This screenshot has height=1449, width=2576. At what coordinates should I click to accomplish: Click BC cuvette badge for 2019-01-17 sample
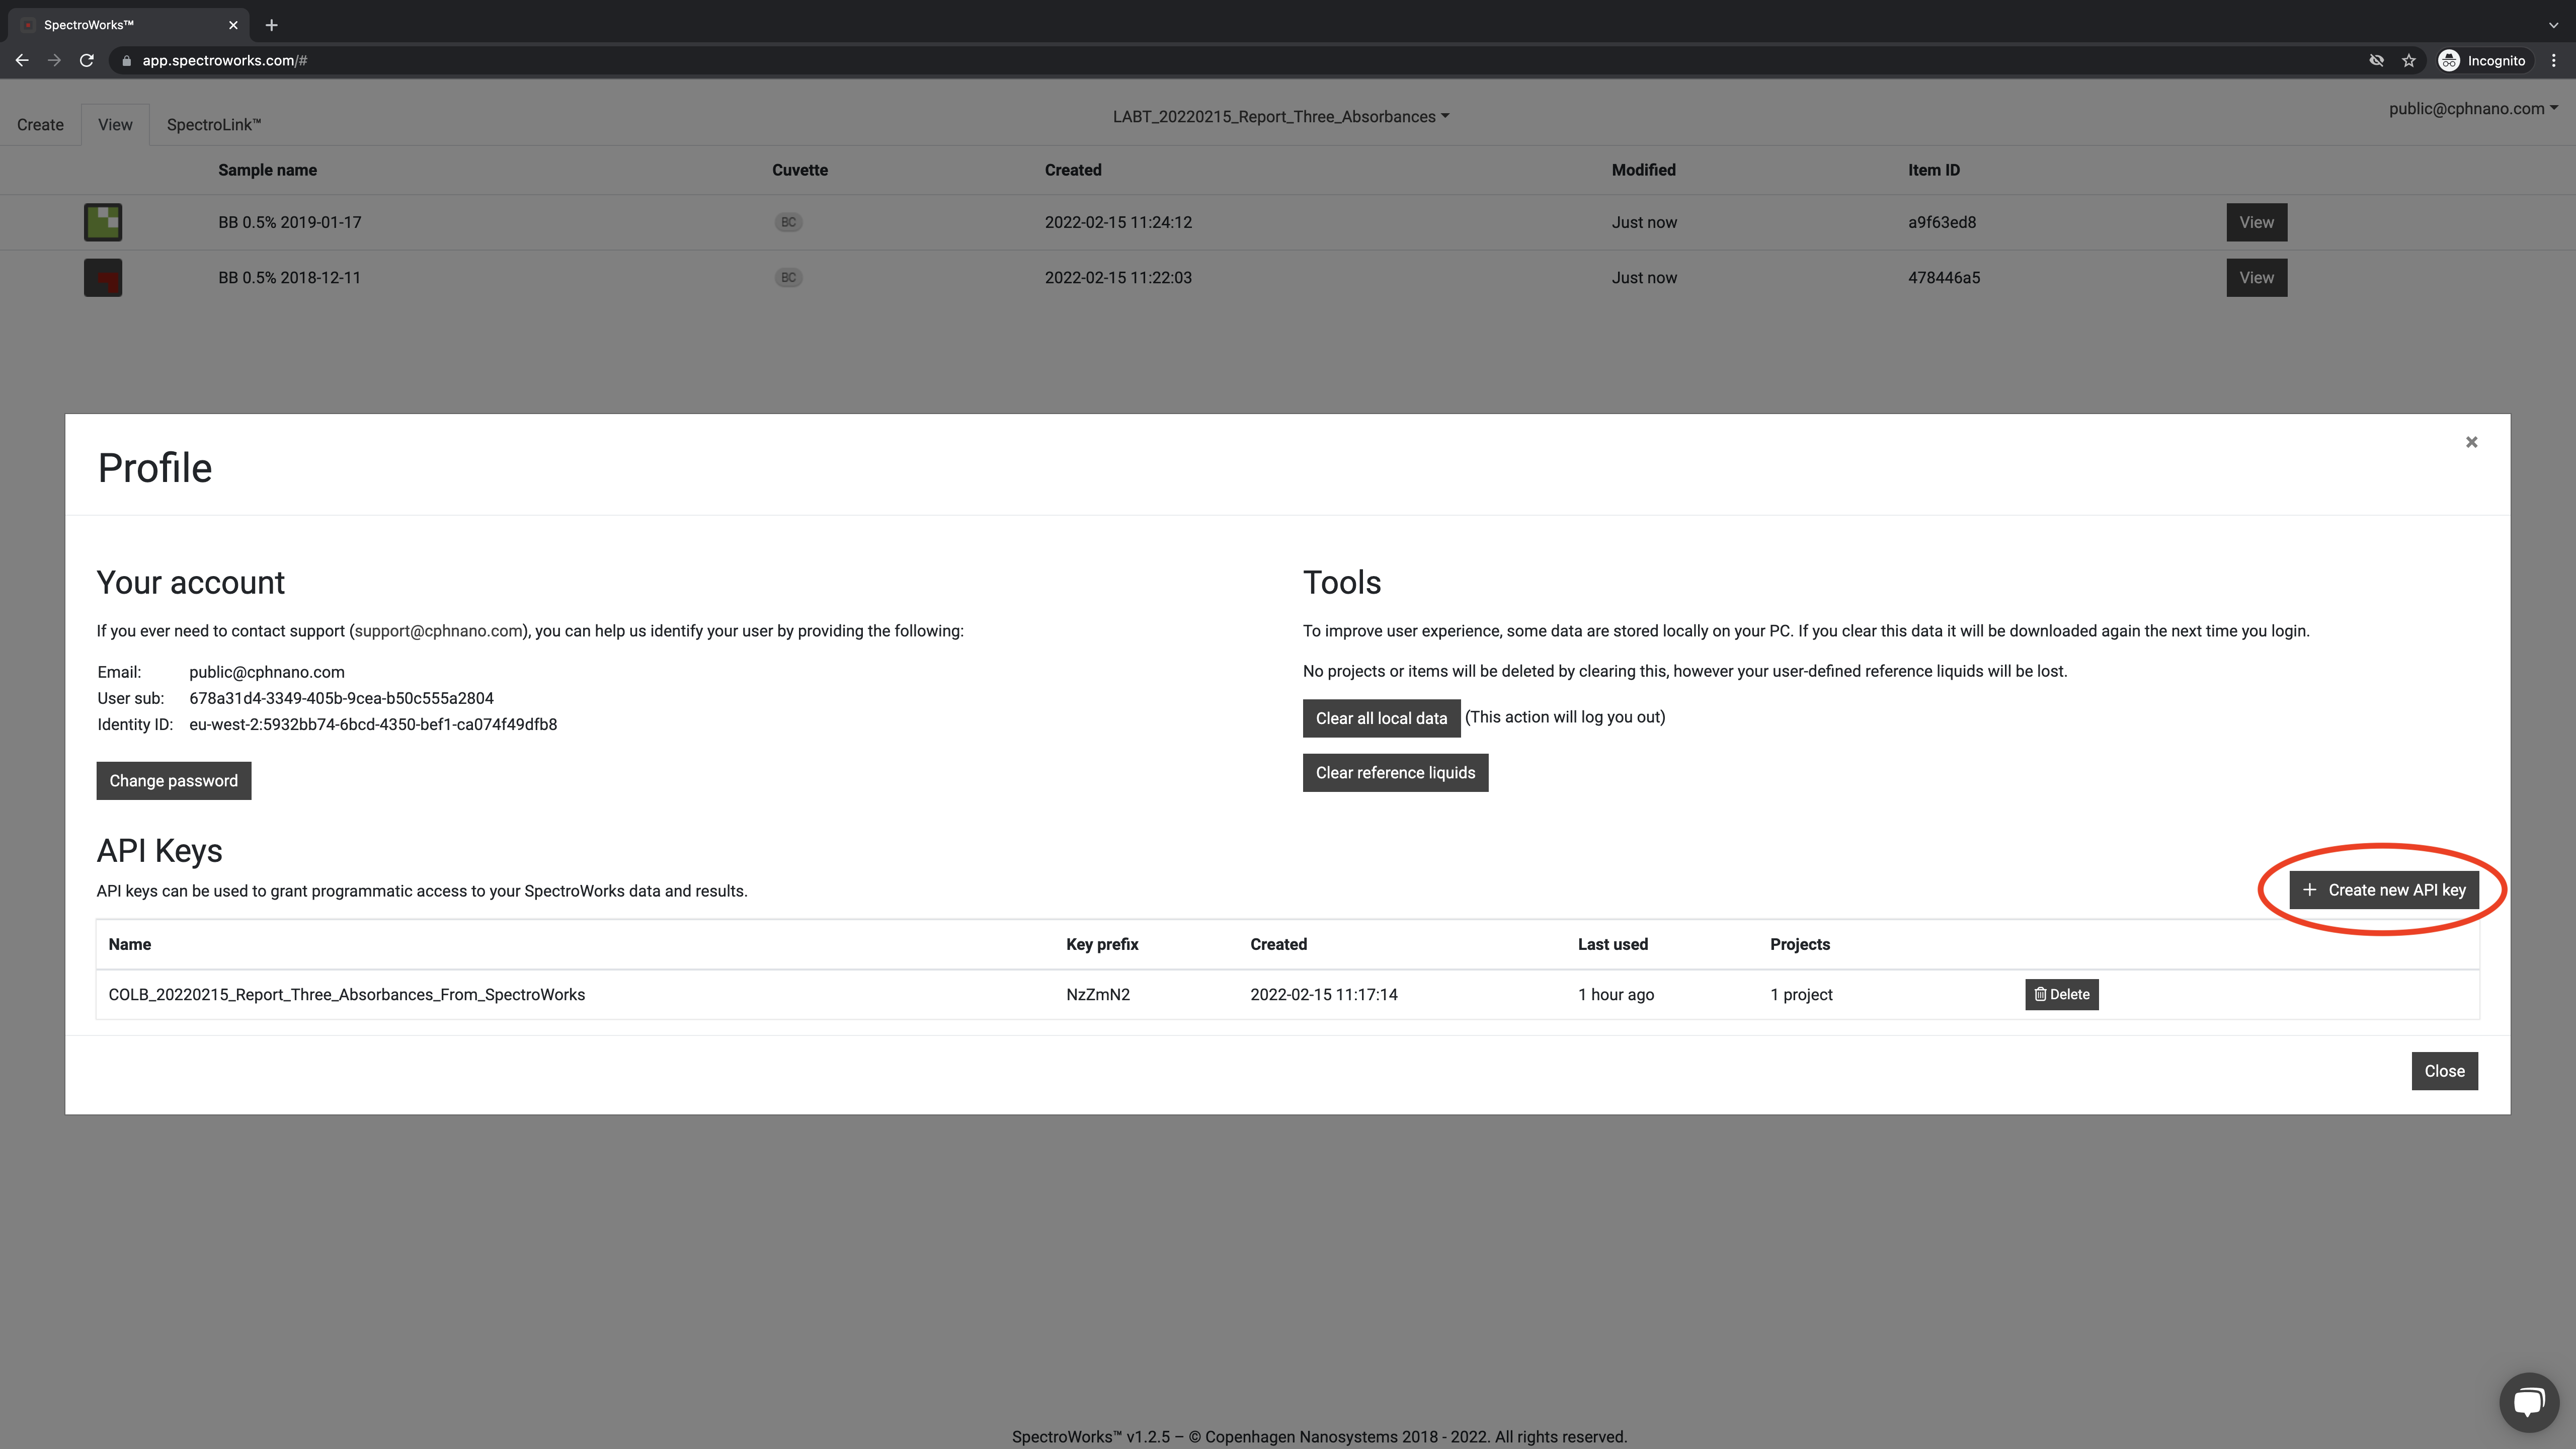(x=788, y=222)
